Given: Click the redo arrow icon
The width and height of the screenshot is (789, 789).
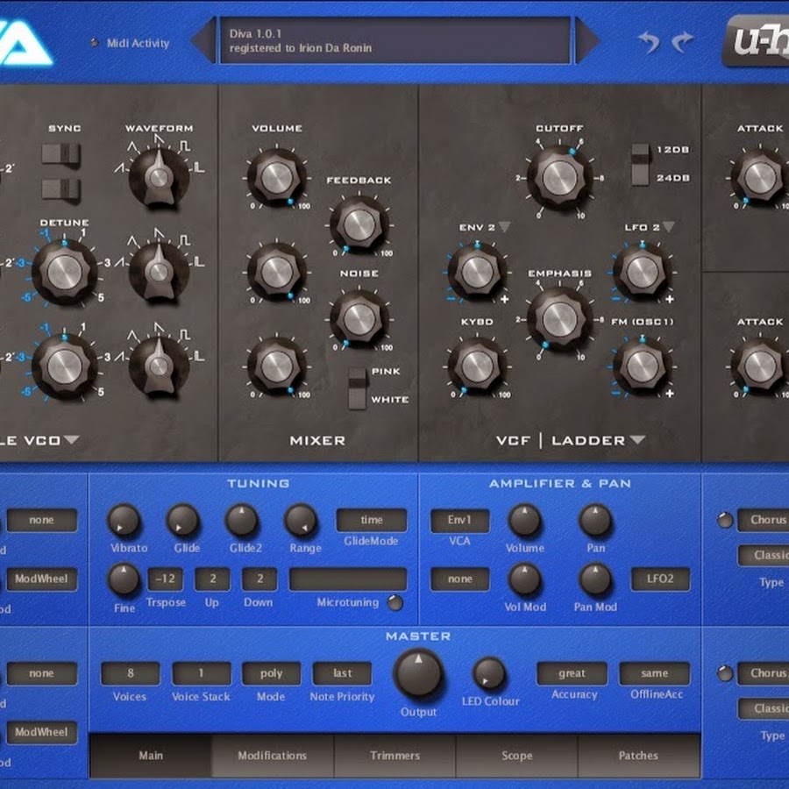Looking at the screenshot, I should point(683,41).
